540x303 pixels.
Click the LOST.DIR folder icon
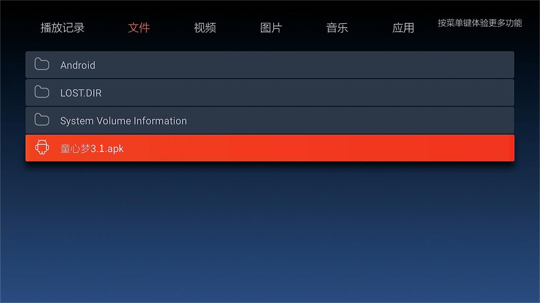(x=42, y=92)
